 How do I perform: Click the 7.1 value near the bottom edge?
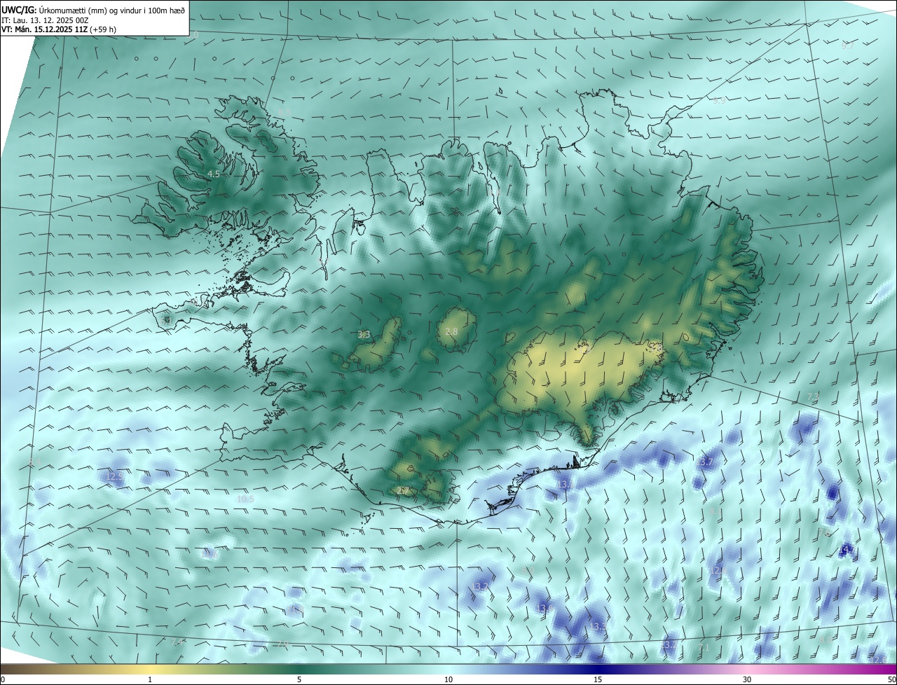coord(704,648)
